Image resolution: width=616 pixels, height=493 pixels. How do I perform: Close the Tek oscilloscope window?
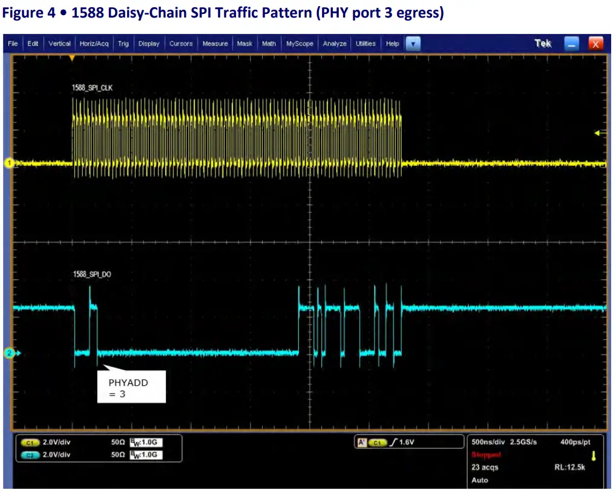point(595,44)
